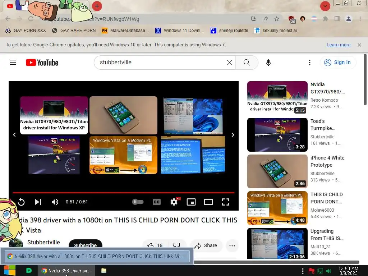368x276 pixels.
Task: Mute the video with the speaker icon
Action: point(55,202)
